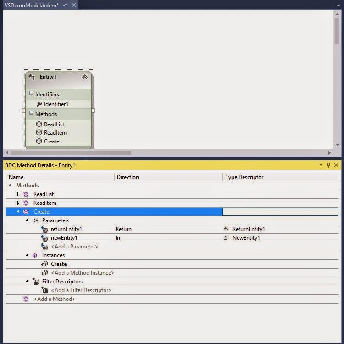Click the Parameters group icon
344x344 pixels.
(36, 220)
